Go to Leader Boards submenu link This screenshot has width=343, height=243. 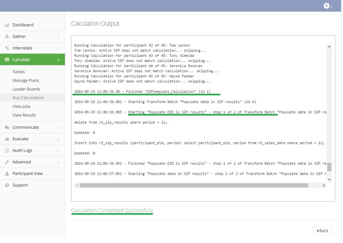click(x=26, y=89)
